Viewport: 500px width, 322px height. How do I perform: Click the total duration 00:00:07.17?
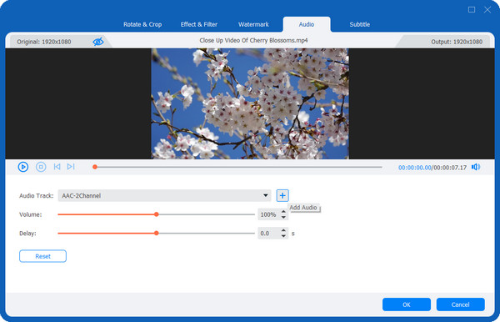pyautogui.click(x=450, y=168)
